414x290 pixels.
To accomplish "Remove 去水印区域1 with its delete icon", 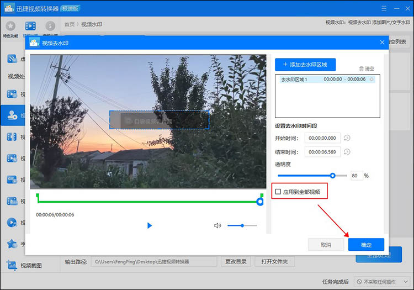I will point(371,79).
